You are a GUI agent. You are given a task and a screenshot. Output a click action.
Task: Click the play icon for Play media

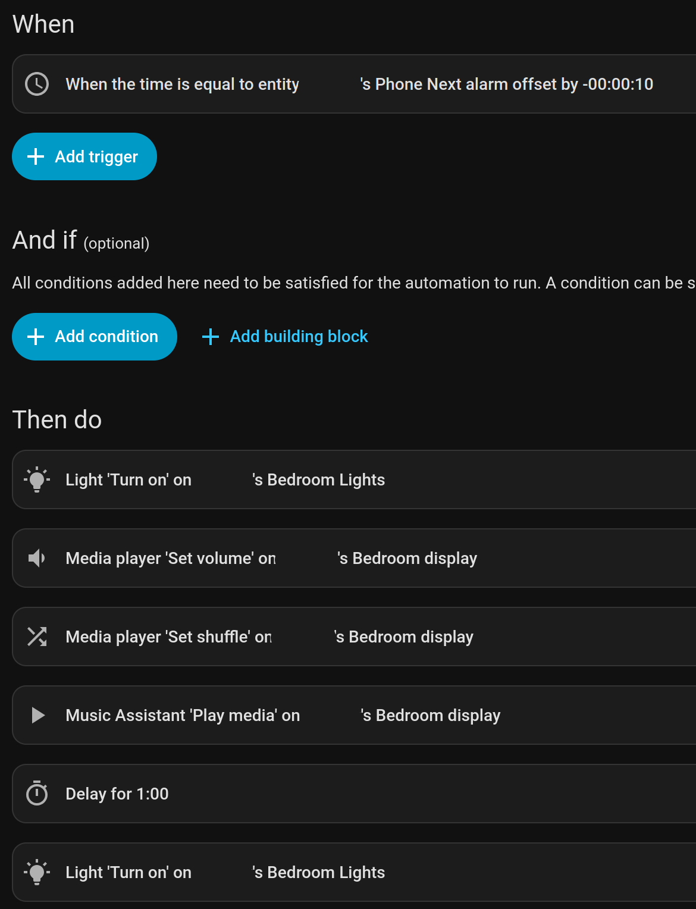click(x=37, y=715)
